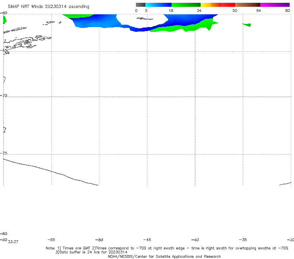Click the "-50" longitude label
This screenshot has height=259, width=294.
pyautogui.click(x=99, y=239)
